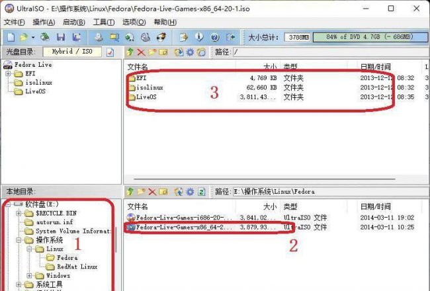Create a new ISO with the New icon
Viewport: 430px width, 291px height.
[11, 37]
